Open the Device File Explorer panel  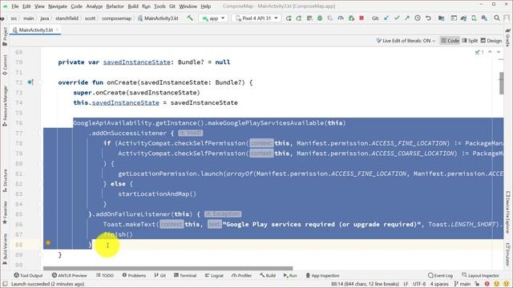click(507, 212)
